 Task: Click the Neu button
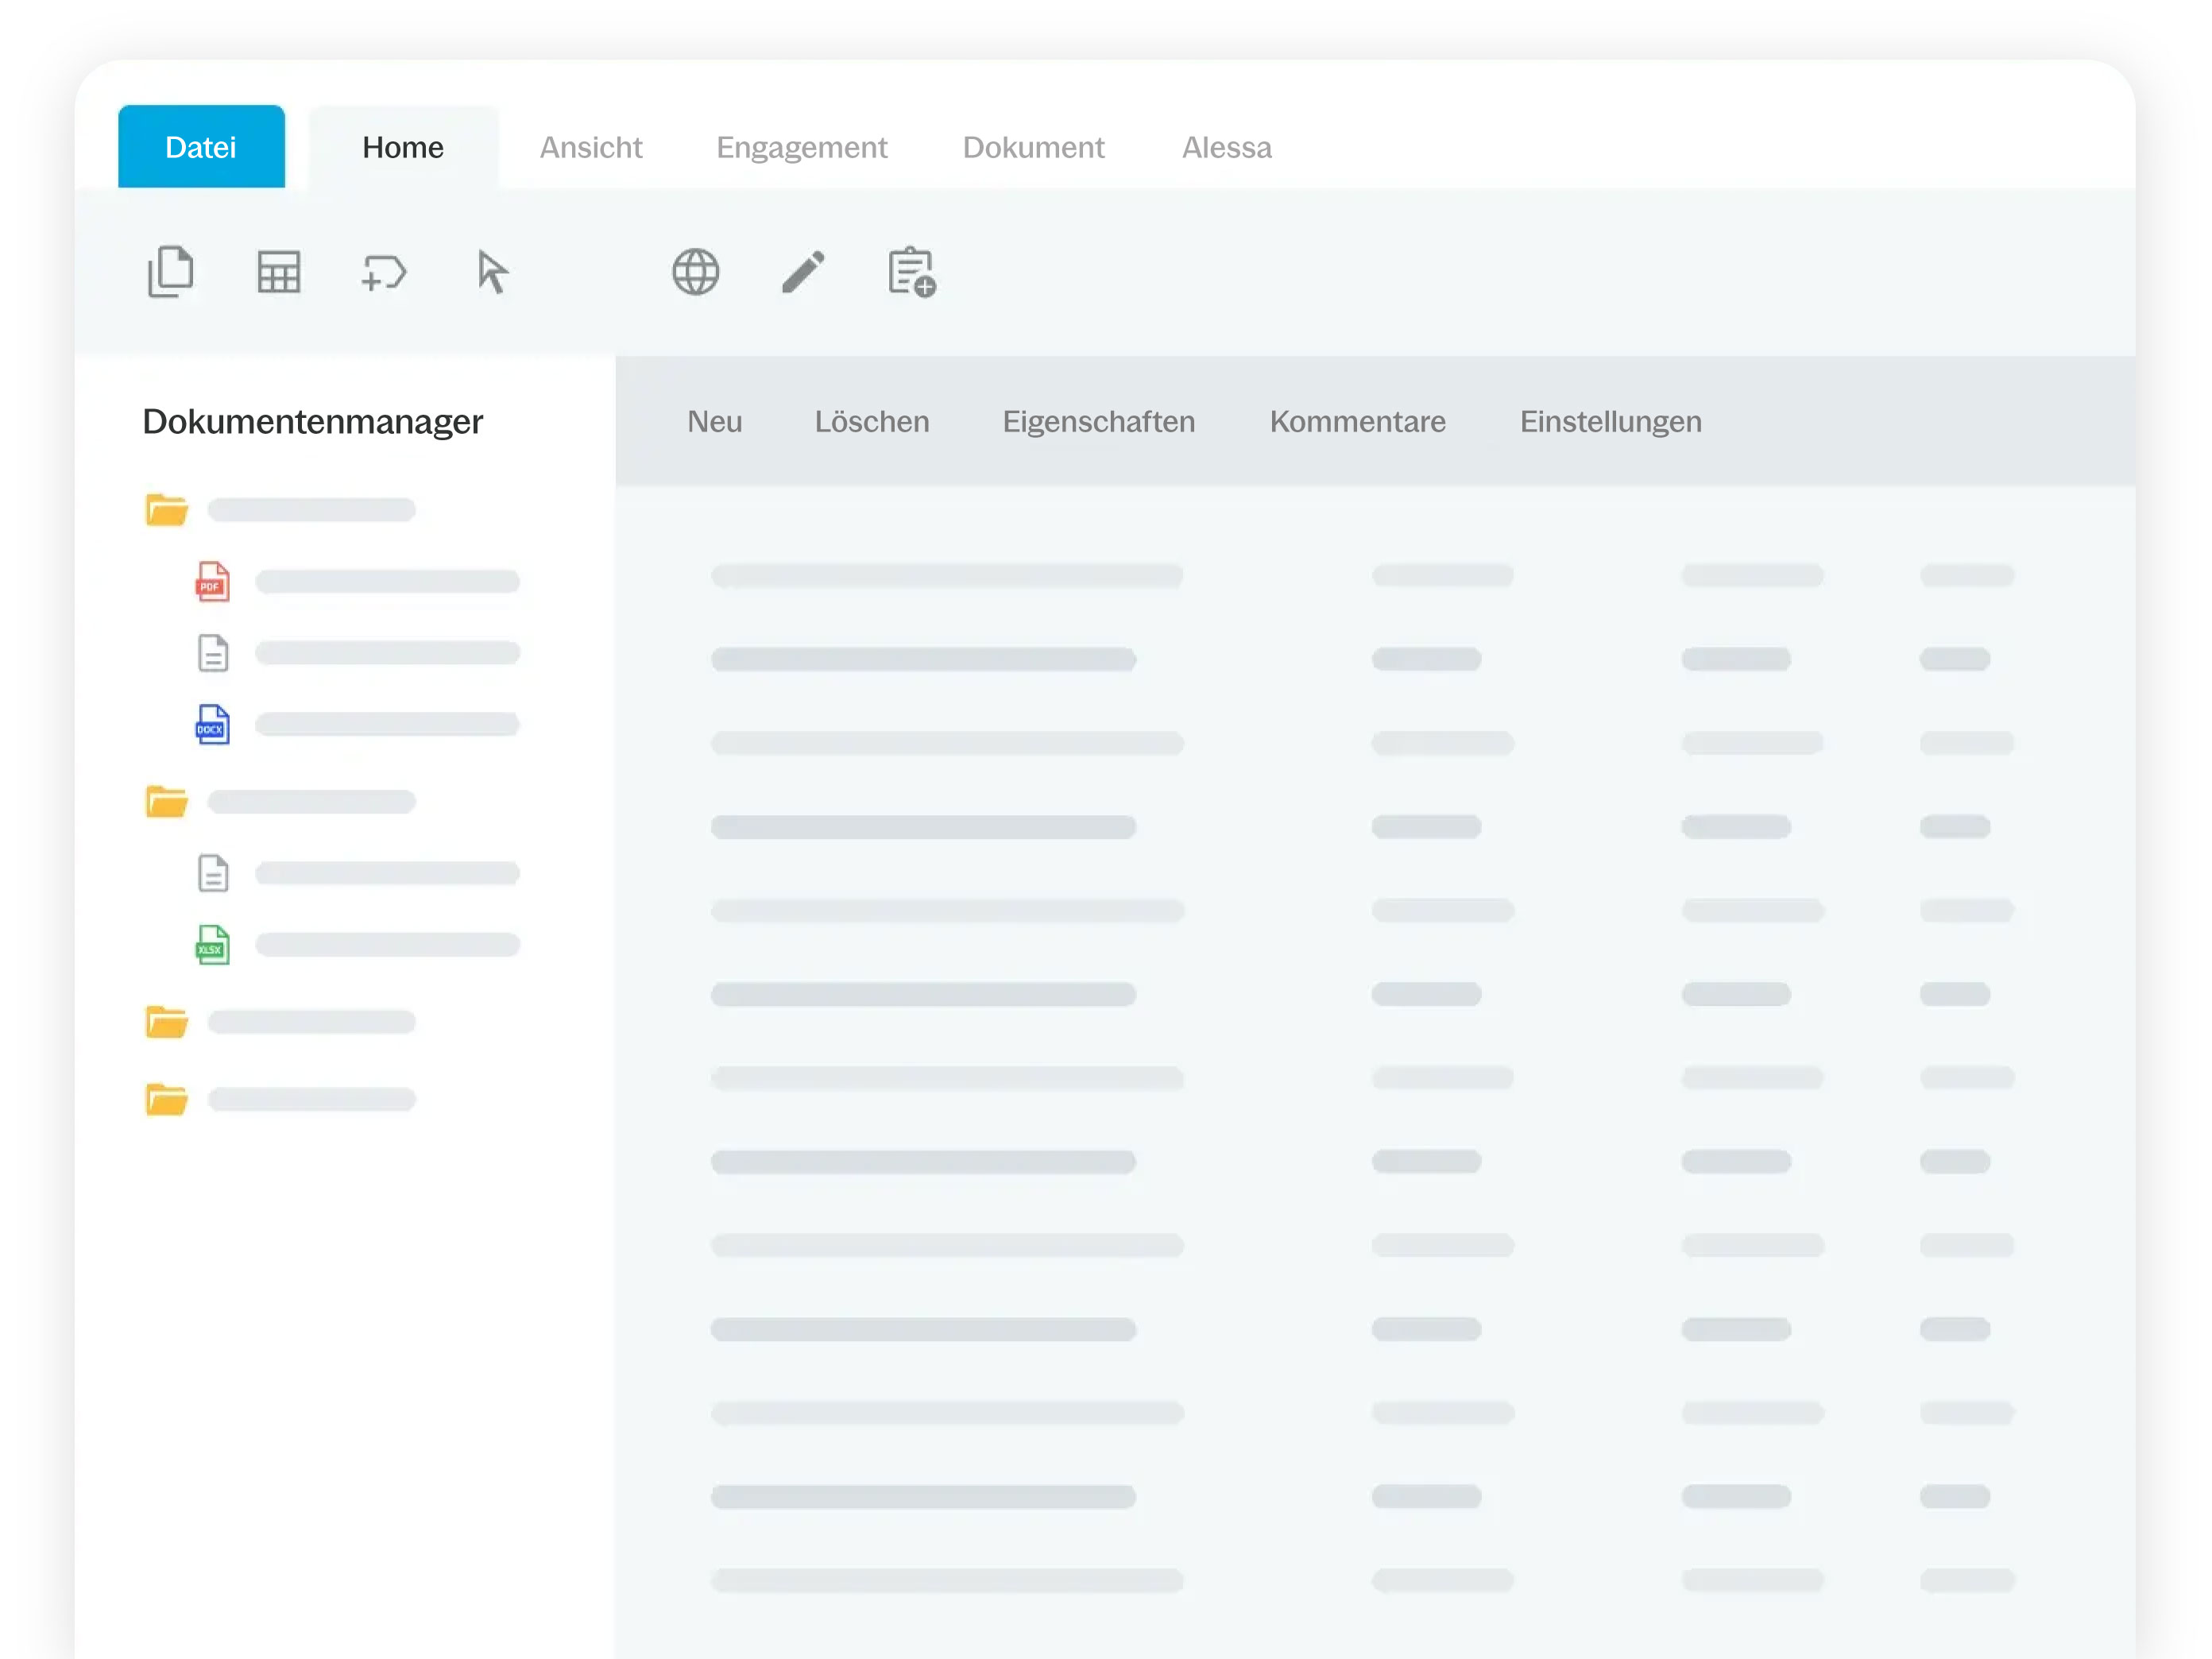click(x=714, y=421)
